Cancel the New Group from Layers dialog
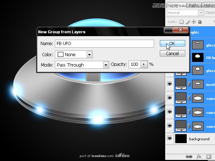The height and width of the screenshot is (161, 215). click(172, 53)
